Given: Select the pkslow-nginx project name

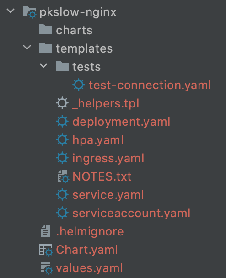Looking at the screenshot, I should tap(78, 12).
